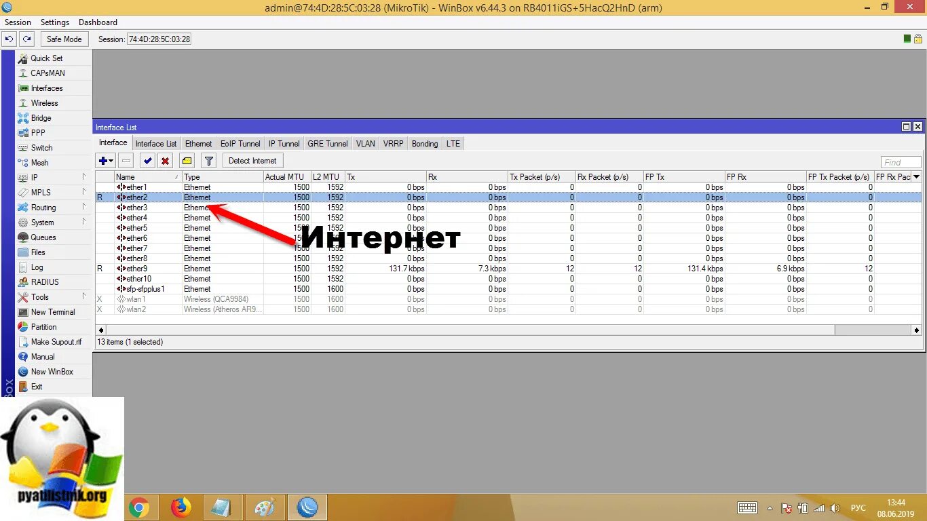Click the red X disable button
The width and height of the screenshot is (927, 521).
point(165,161)
